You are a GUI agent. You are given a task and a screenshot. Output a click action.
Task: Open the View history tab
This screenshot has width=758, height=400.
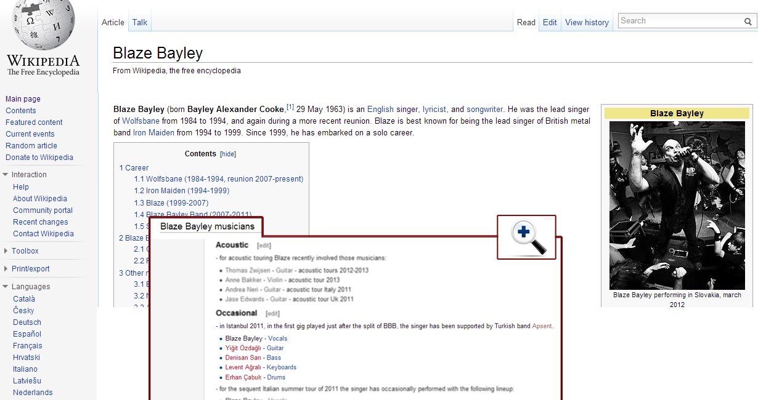[x=587, y=22]
